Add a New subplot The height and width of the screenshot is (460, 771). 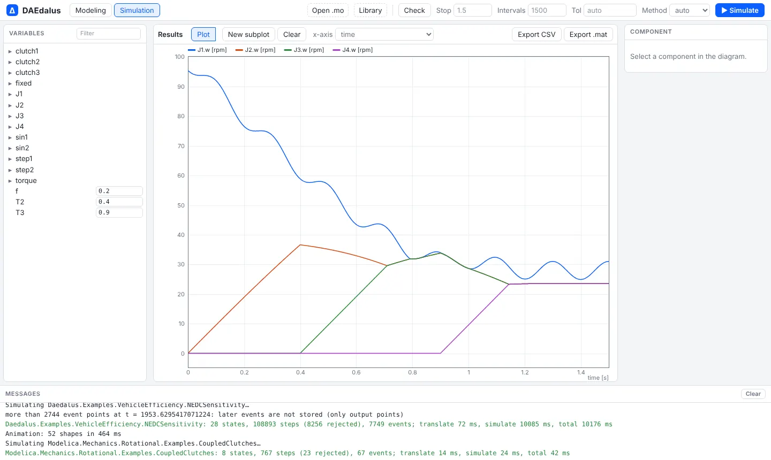[x=248, y=34]
